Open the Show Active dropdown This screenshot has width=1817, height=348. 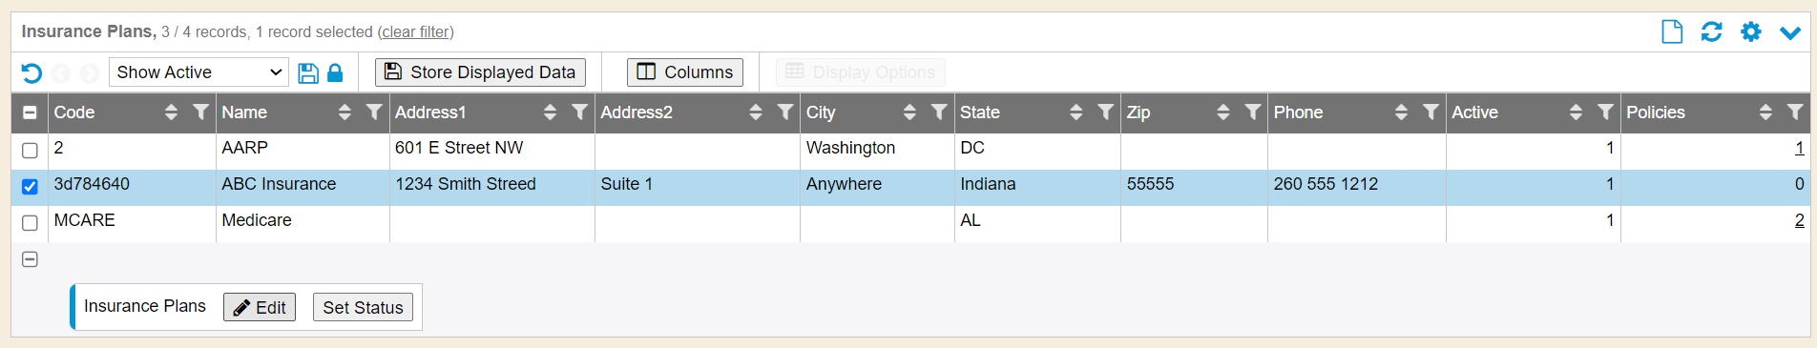click(198, 72)
